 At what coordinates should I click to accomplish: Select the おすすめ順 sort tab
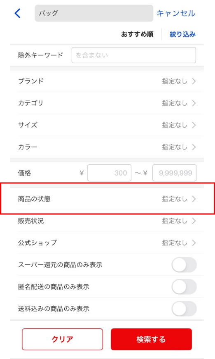tap(137, 34)
